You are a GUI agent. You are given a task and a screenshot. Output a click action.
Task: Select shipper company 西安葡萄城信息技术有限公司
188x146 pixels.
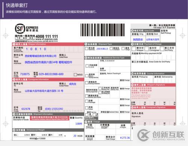41,56
